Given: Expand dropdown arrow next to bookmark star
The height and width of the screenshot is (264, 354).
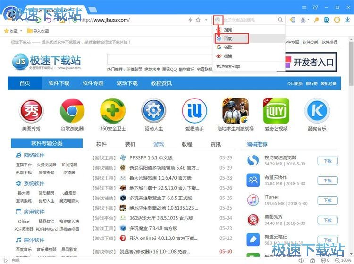Looking at the screenshot, I should (206, 20).
